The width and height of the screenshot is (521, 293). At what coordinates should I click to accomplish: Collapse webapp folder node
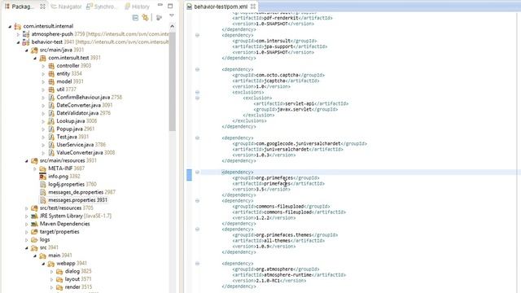(x=43, y=264)
